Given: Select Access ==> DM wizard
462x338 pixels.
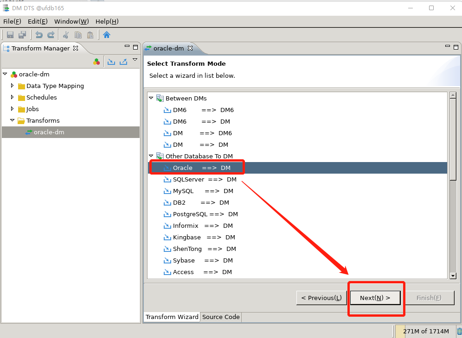Looking at the screenshot, I should tap(198, 272).
